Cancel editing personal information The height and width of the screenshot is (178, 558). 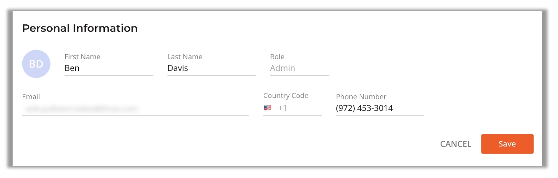coord(456,144)
